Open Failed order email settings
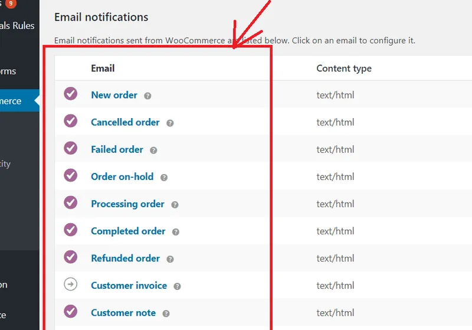 pyautogui.click(x=117, y=149)
